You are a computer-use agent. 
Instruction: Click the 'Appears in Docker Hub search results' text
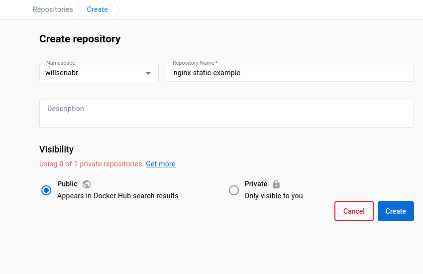point(117,196)
